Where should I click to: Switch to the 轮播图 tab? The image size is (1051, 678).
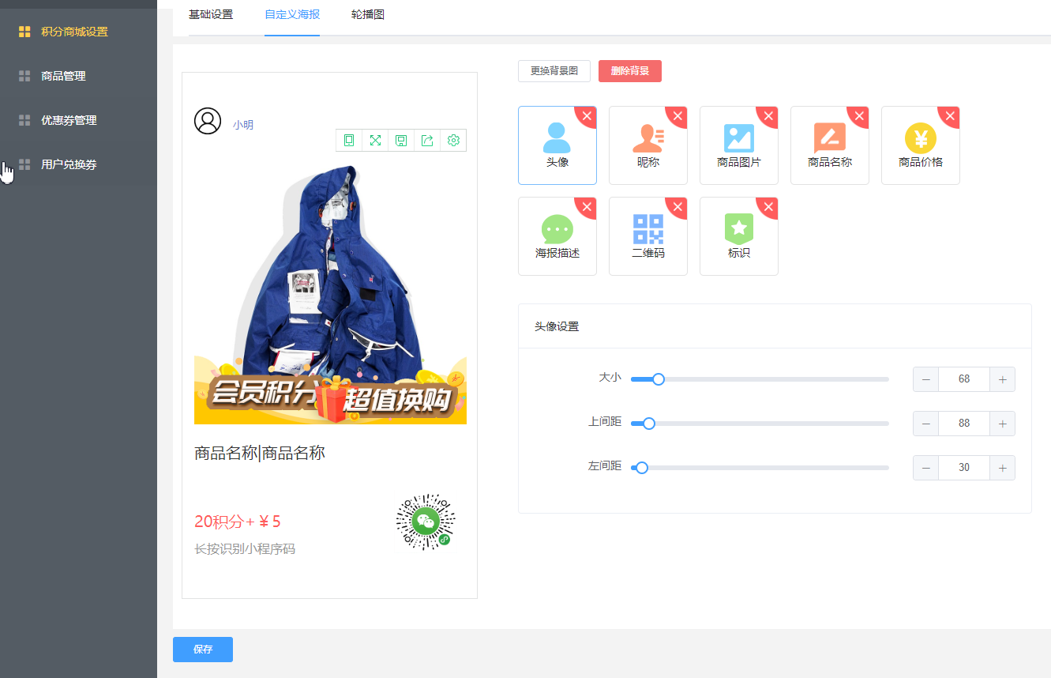368,14
